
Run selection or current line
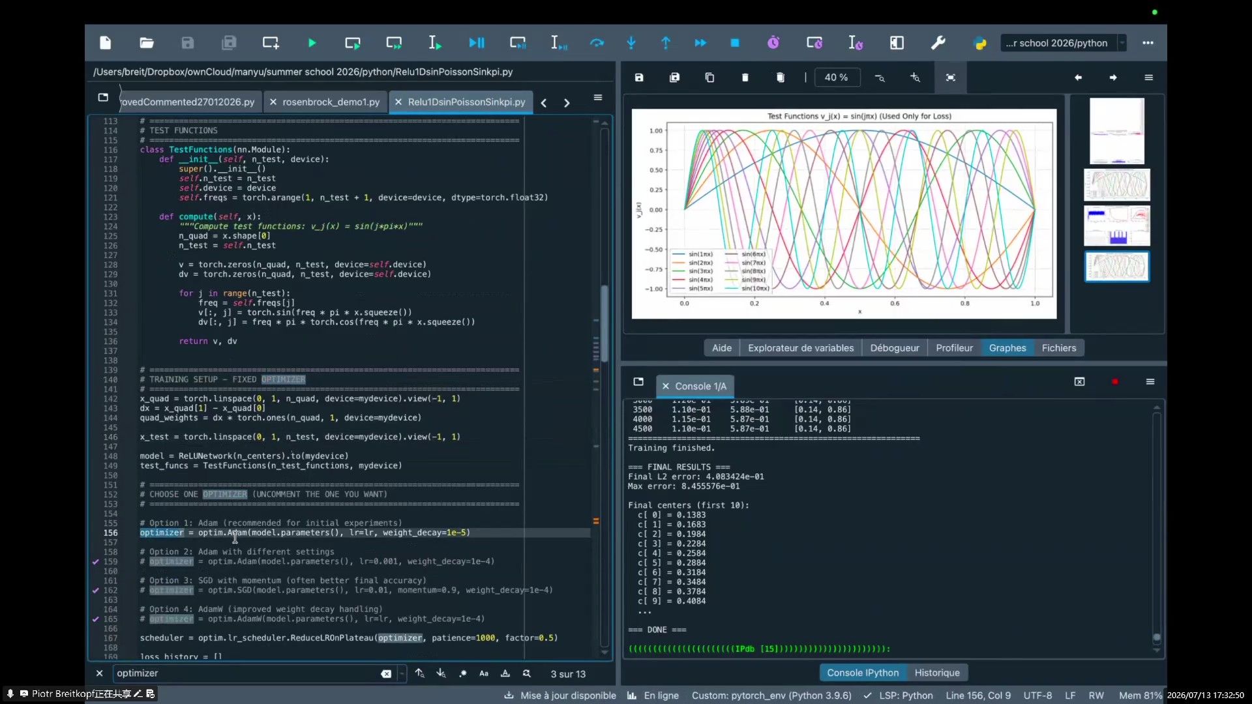[435, 43]
